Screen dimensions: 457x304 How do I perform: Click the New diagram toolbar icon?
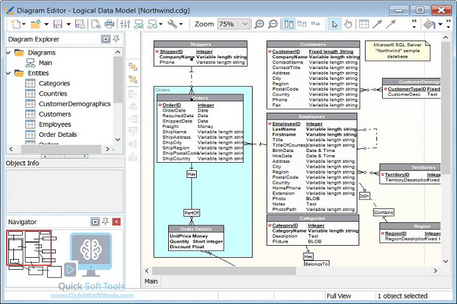[x=15, y=24]
